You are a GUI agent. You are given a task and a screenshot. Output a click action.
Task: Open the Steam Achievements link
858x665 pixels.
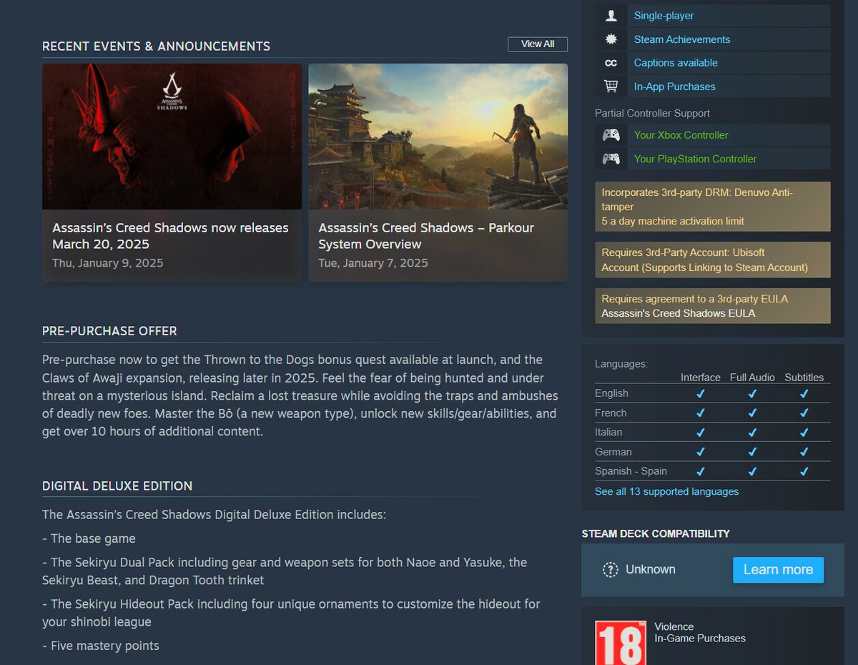pyautogui.click(x=682, y=39)
